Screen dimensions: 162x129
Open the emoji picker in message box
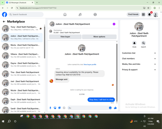point(110,108)
